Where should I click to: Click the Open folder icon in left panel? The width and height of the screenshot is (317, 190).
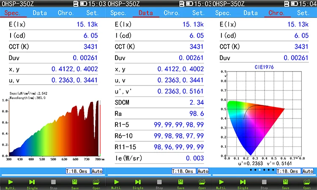pos(96,182)
